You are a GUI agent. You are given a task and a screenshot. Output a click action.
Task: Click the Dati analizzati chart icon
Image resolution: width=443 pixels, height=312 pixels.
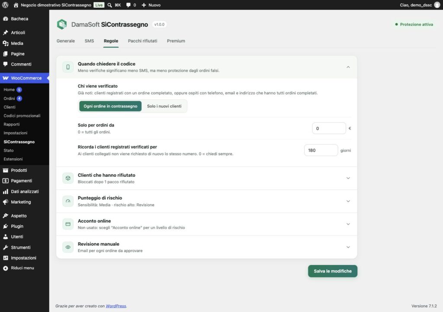tap(5, 191)
